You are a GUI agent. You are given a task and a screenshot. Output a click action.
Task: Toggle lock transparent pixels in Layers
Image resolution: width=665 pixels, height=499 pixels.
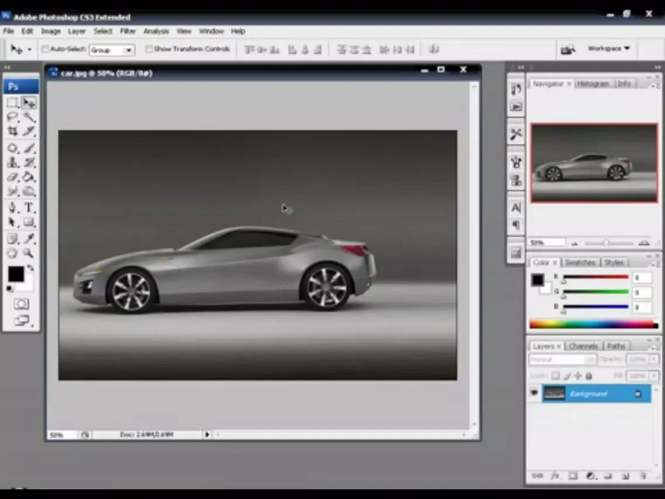pyautogui.click(x=556, y=376)
